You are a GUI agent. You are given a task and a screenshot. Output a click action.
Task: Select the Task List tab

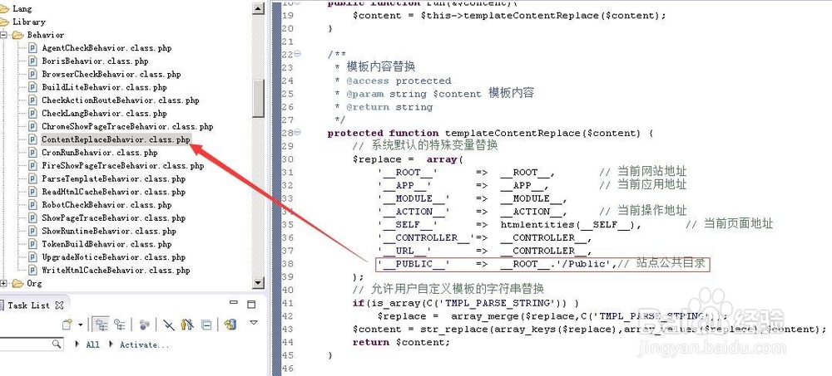[x=28, y=305]
